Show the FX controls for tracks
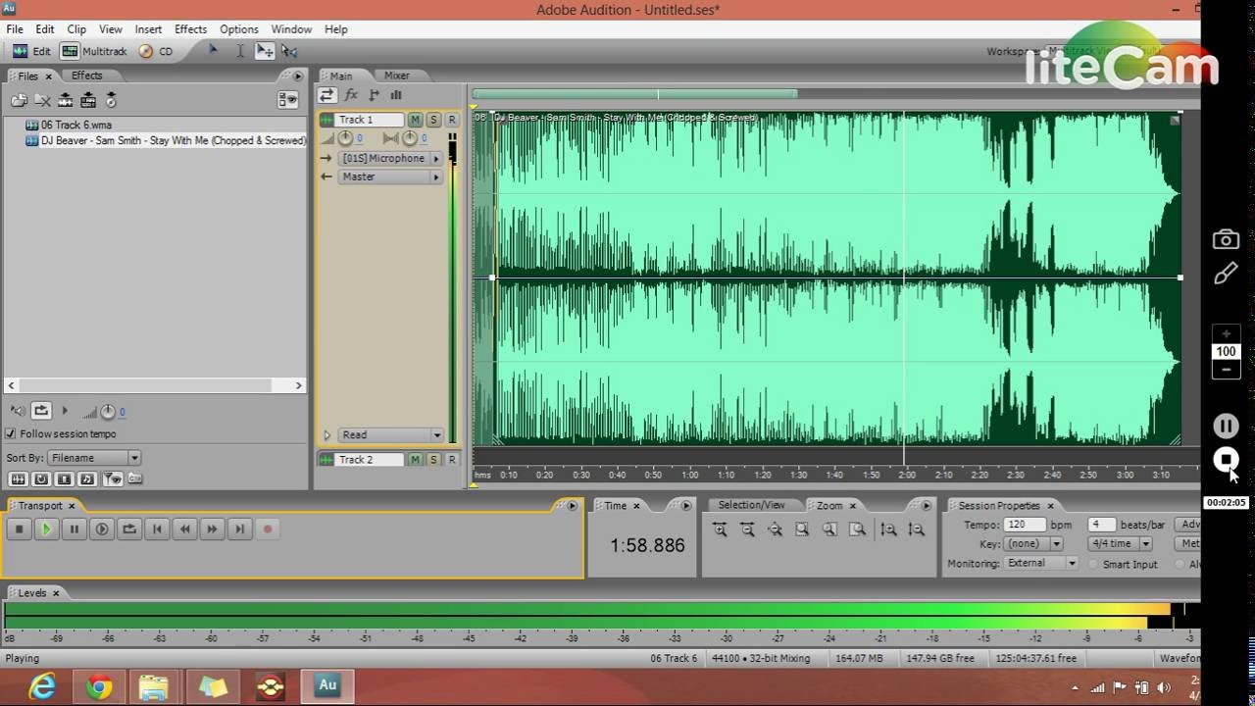1255x706 pixels. 351,95
